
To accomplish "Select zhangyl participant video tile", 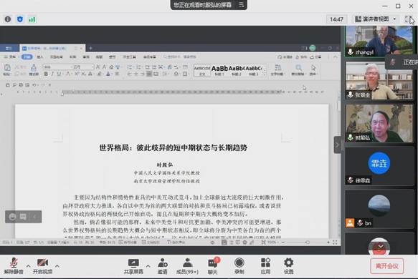I will (379, 41).
